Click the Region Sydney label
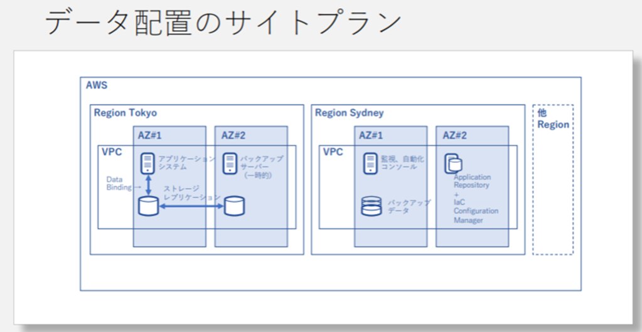The height and width of the screenshot is (332, 642). pyautogui.click(x=349, y=113)
